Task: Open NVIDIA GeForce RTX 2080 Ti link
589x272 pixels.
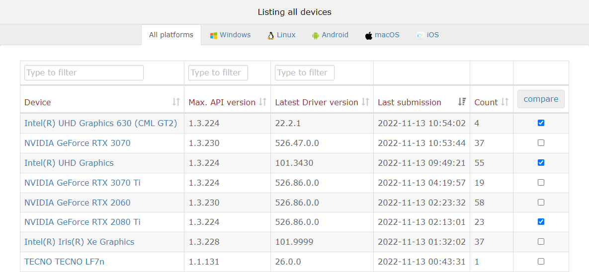Action: click(x=83, y=222)
